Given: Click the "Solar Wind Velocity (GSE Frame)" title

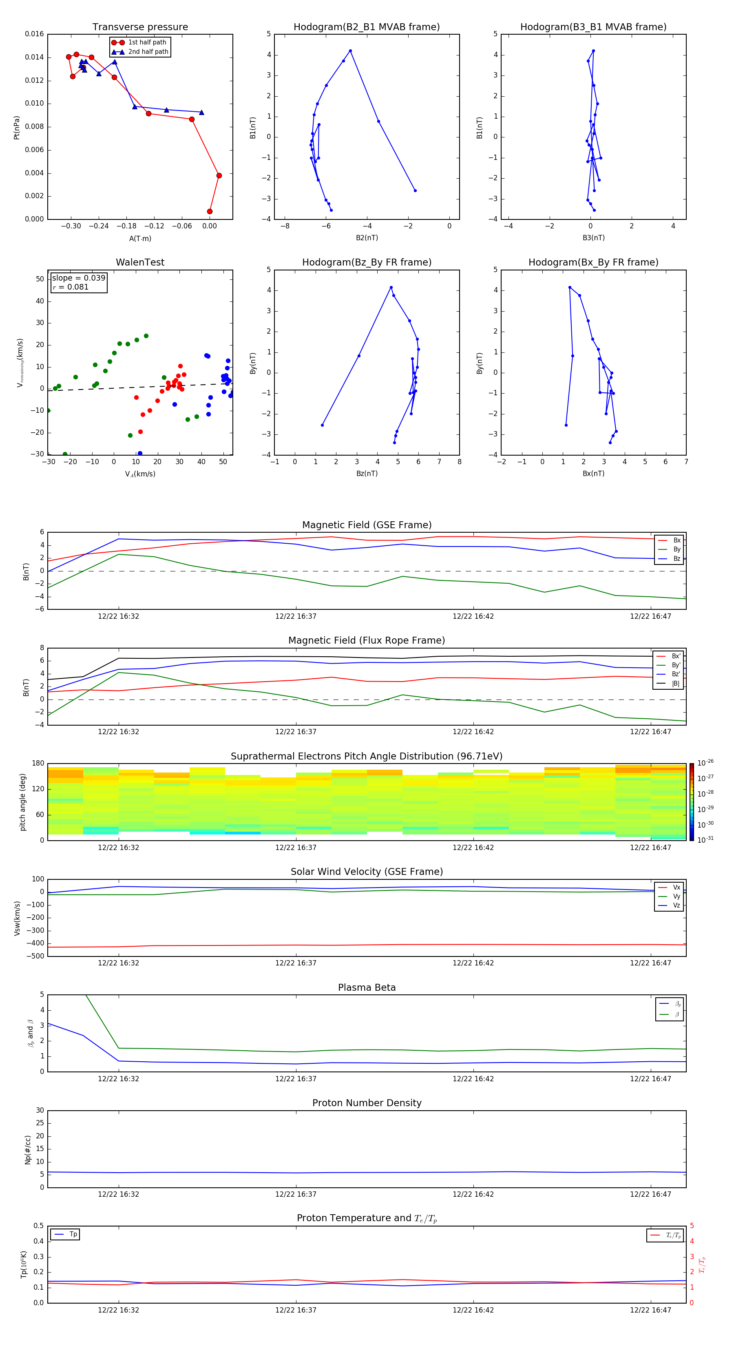Looking at the screenshot, I should (367, 872).
